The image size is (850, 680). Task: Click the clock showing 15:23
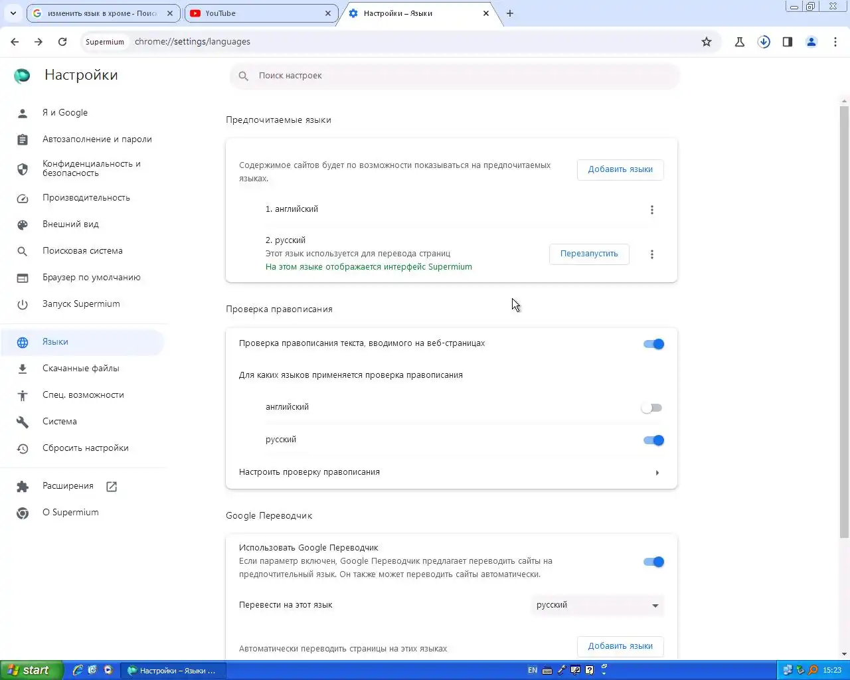pos(832,671)
